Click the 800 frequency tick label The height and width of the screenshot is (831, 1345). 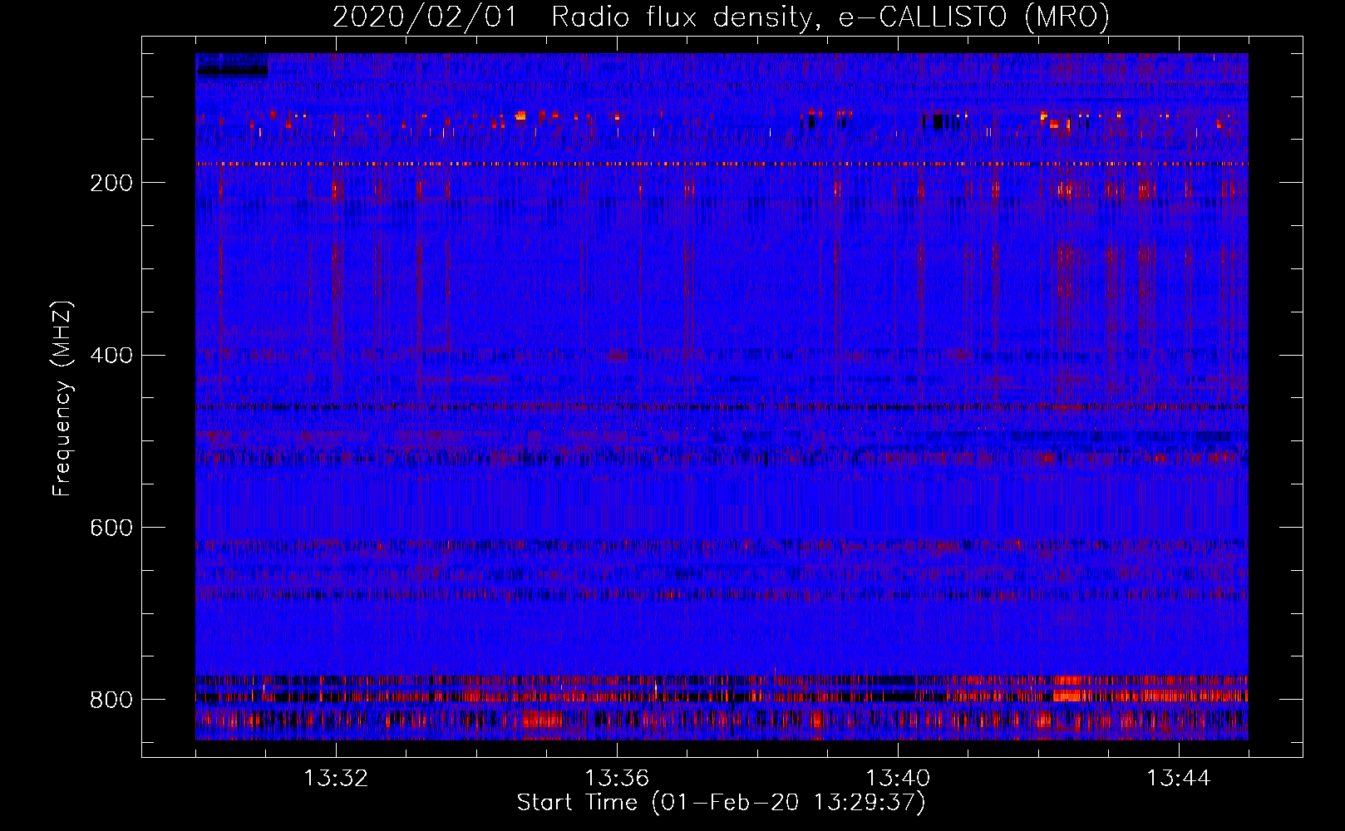(111, 700)
